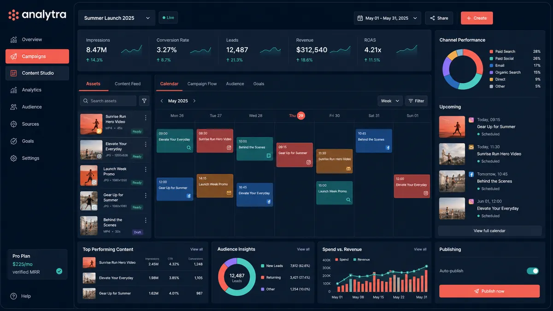Click email icon on Tue 14:15 Launch Week Promo

click(x=229, y=193)
